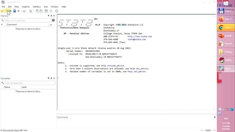Image resolution: width=235 pixels, height=132 pixels.
Task: Open the File menu
Action: point(3,7)
